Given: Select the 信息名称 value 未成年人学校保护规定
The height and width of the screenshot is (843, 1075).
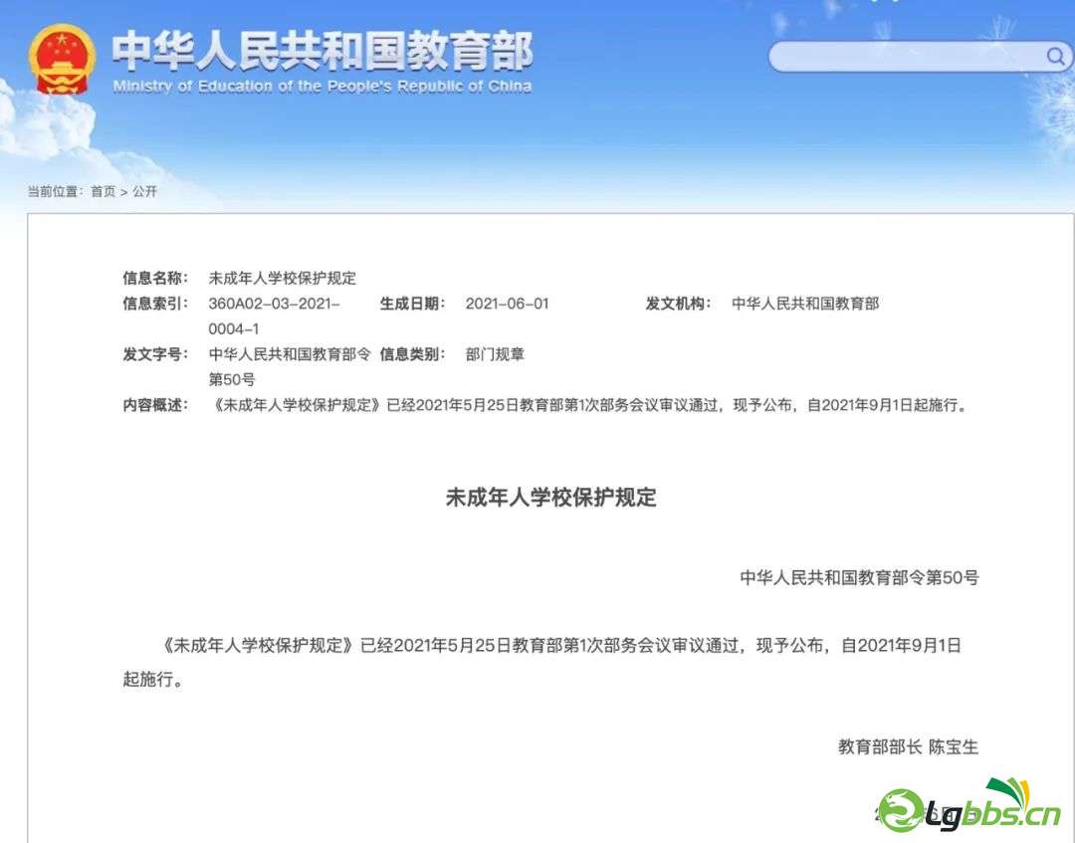Looking at the screenshot, I should coord(283,279).
